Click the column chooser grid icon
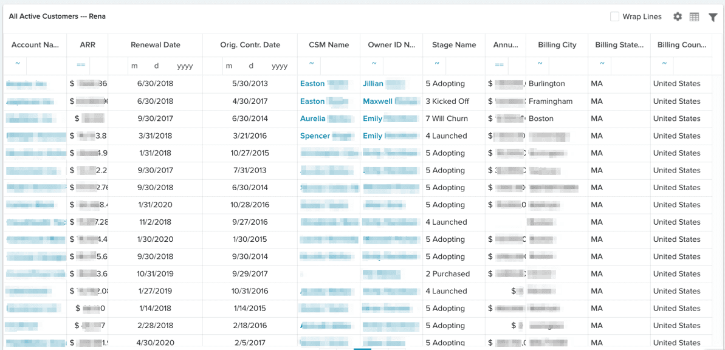The image size is (725, 350). [695, 17]
